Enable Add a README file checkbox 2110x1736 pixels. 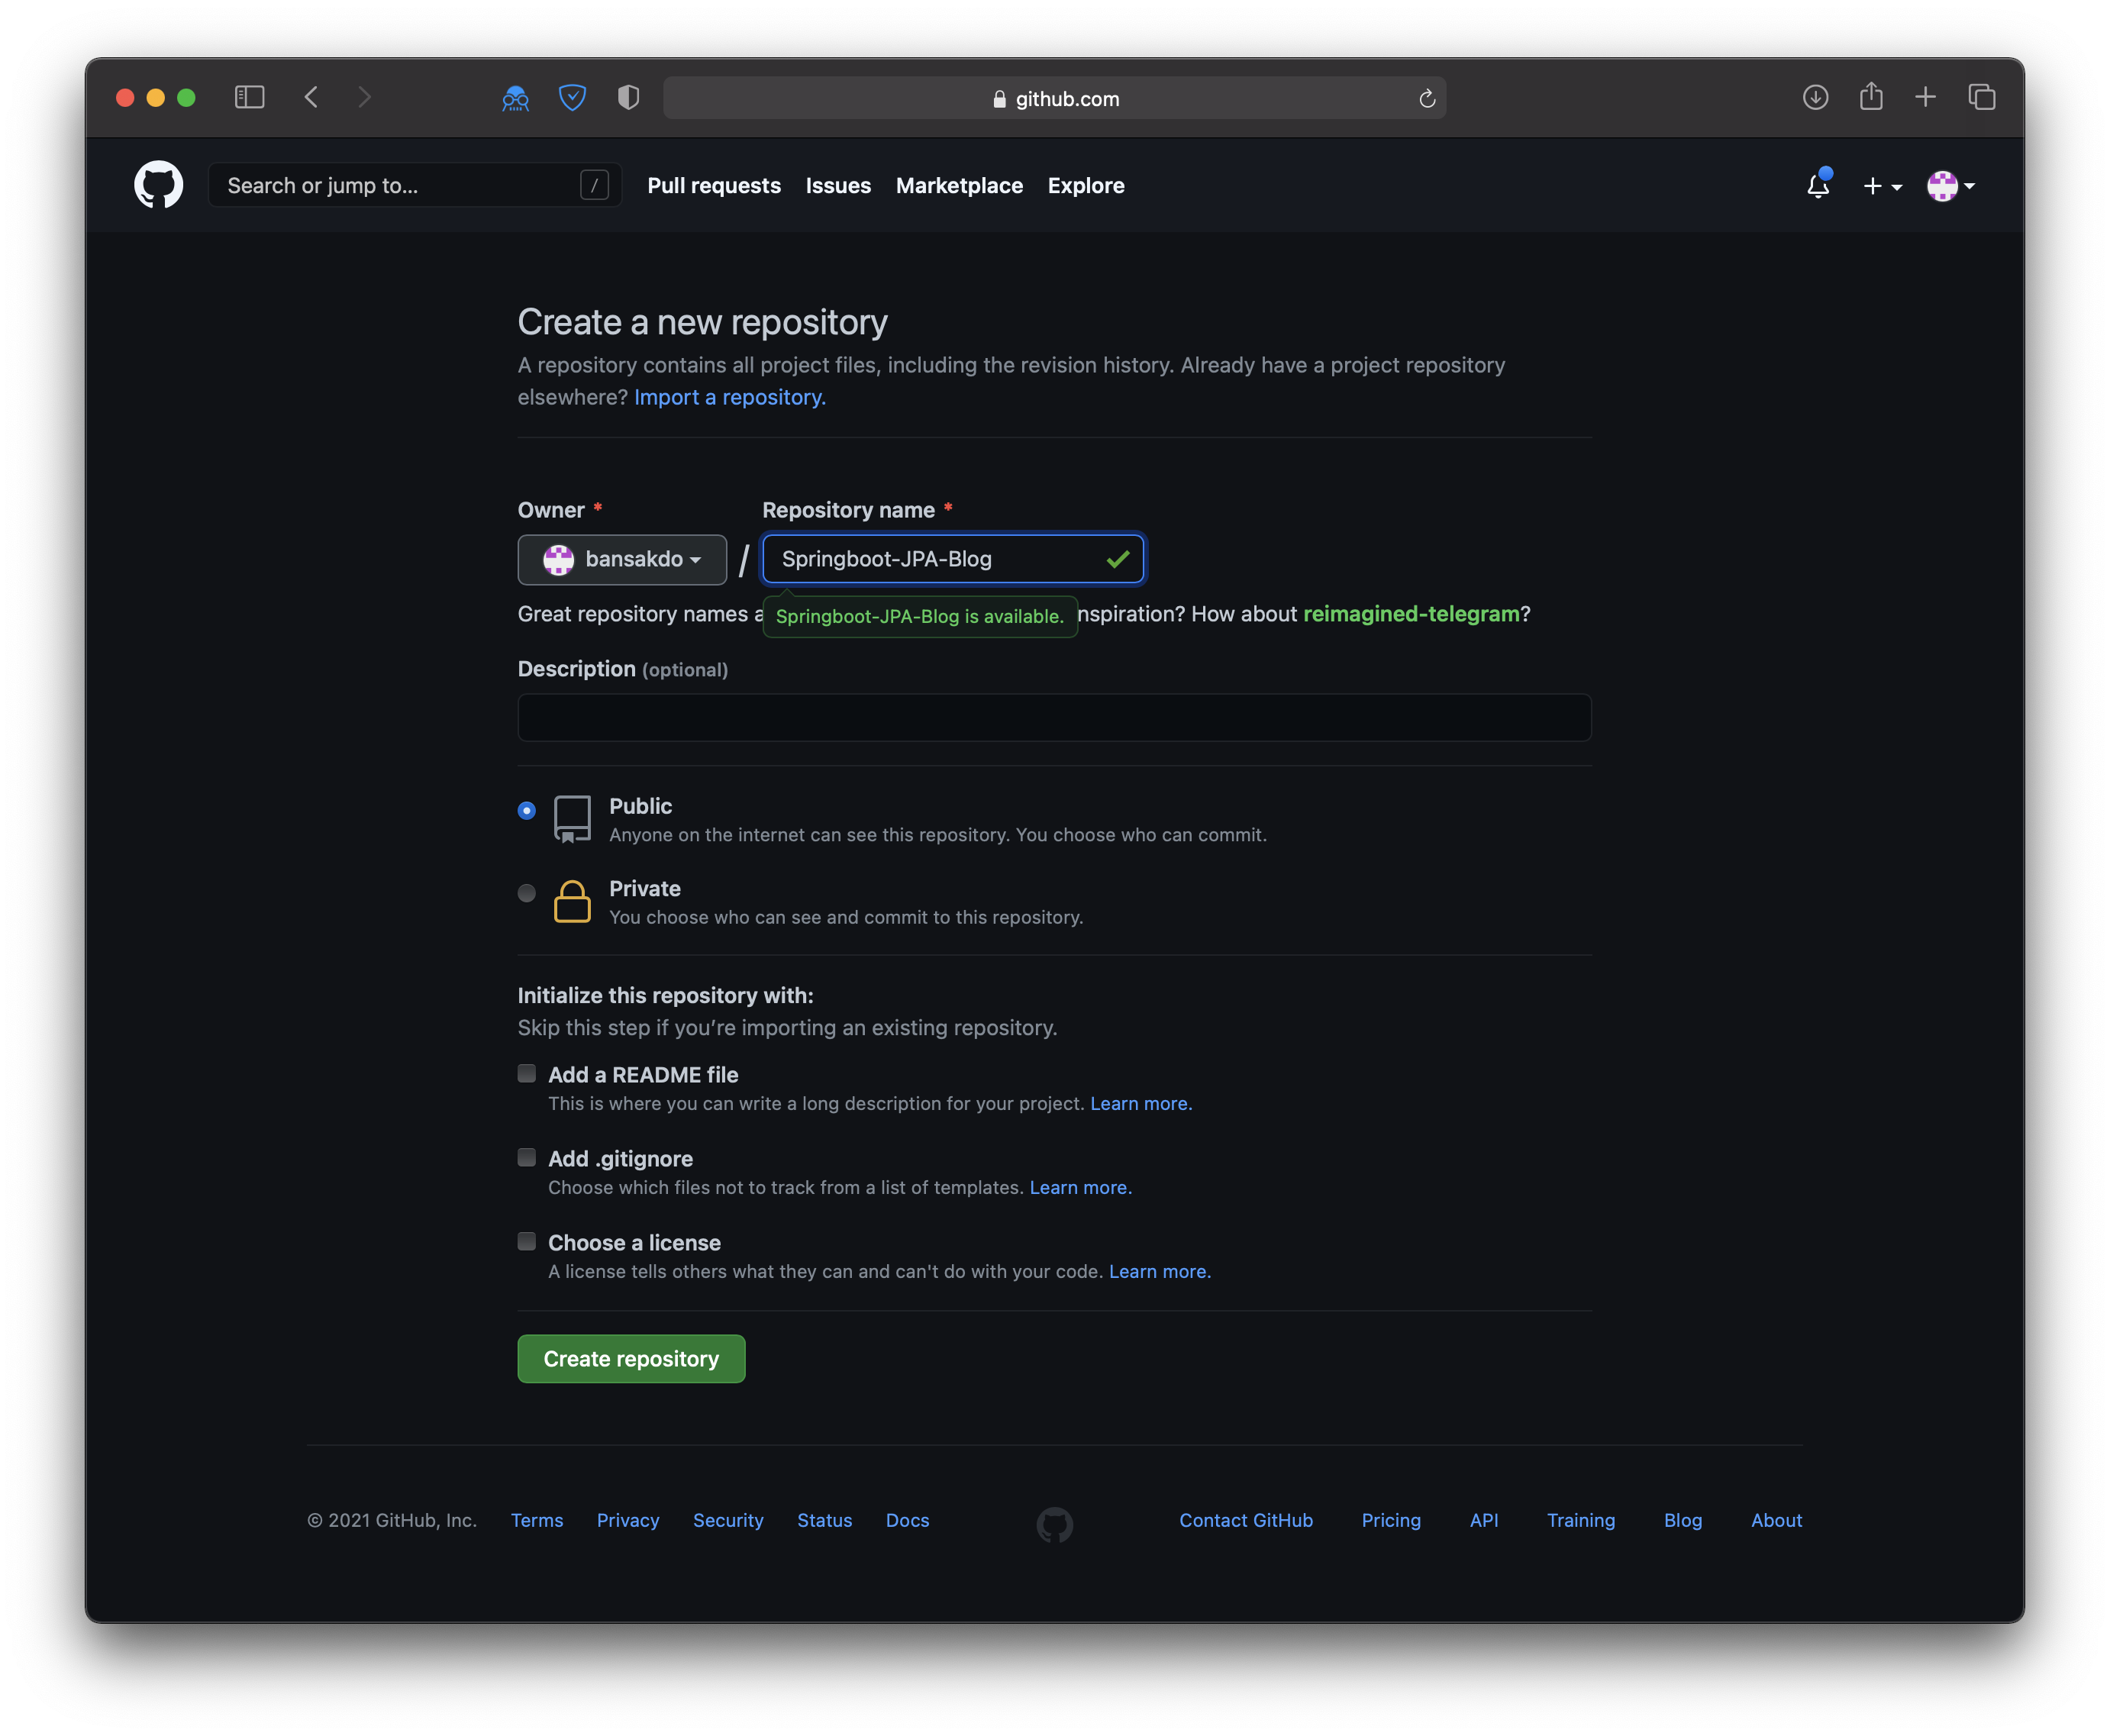526,1074
